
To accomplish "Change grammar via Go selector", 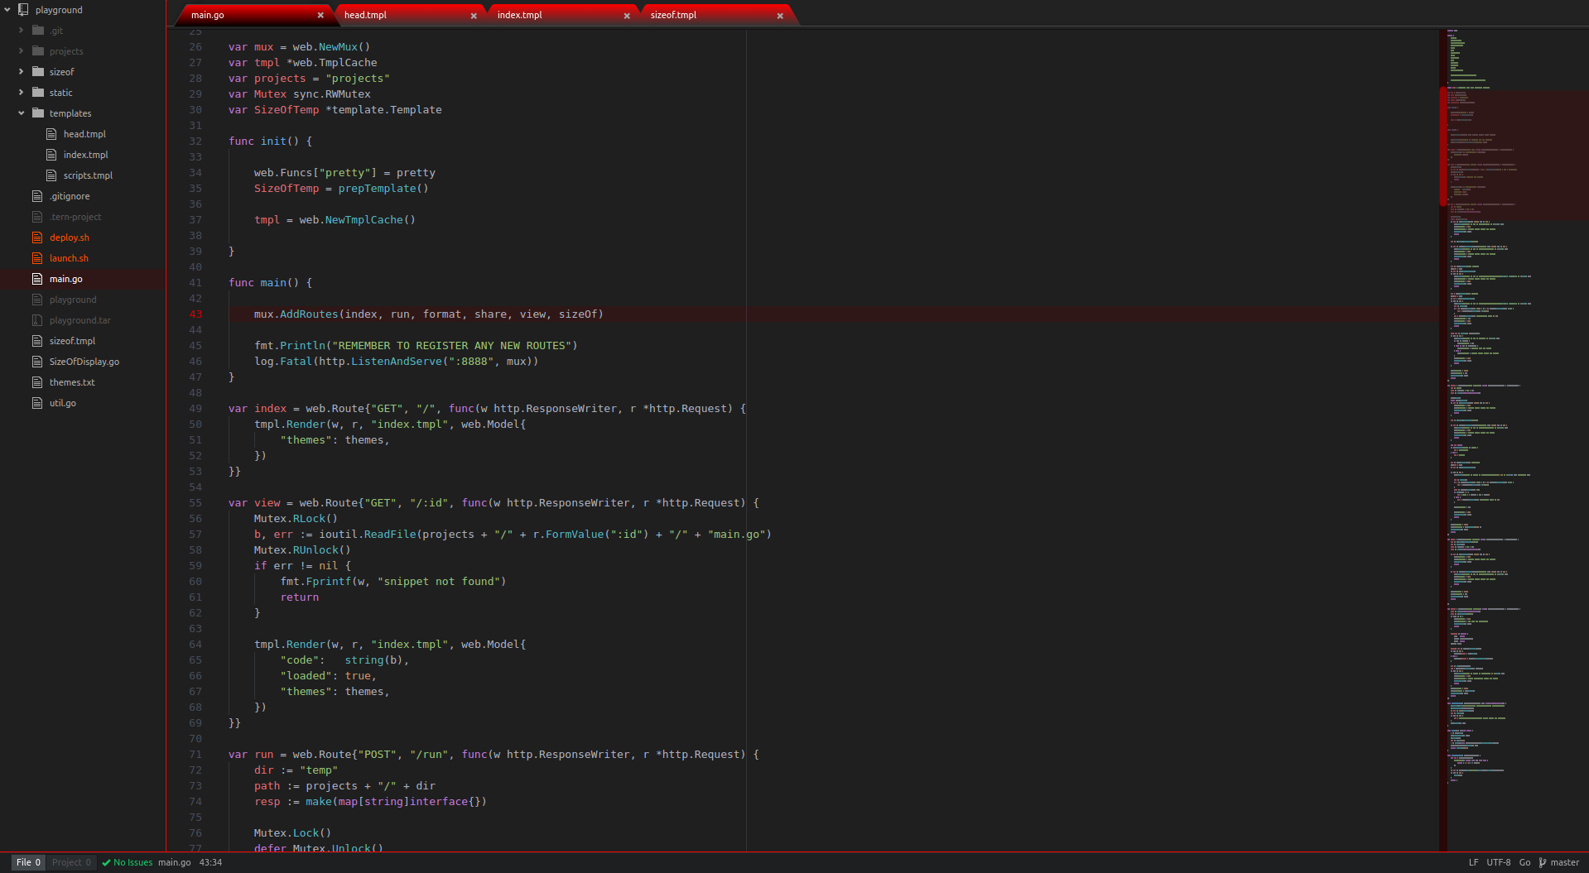I will 1524,862.
